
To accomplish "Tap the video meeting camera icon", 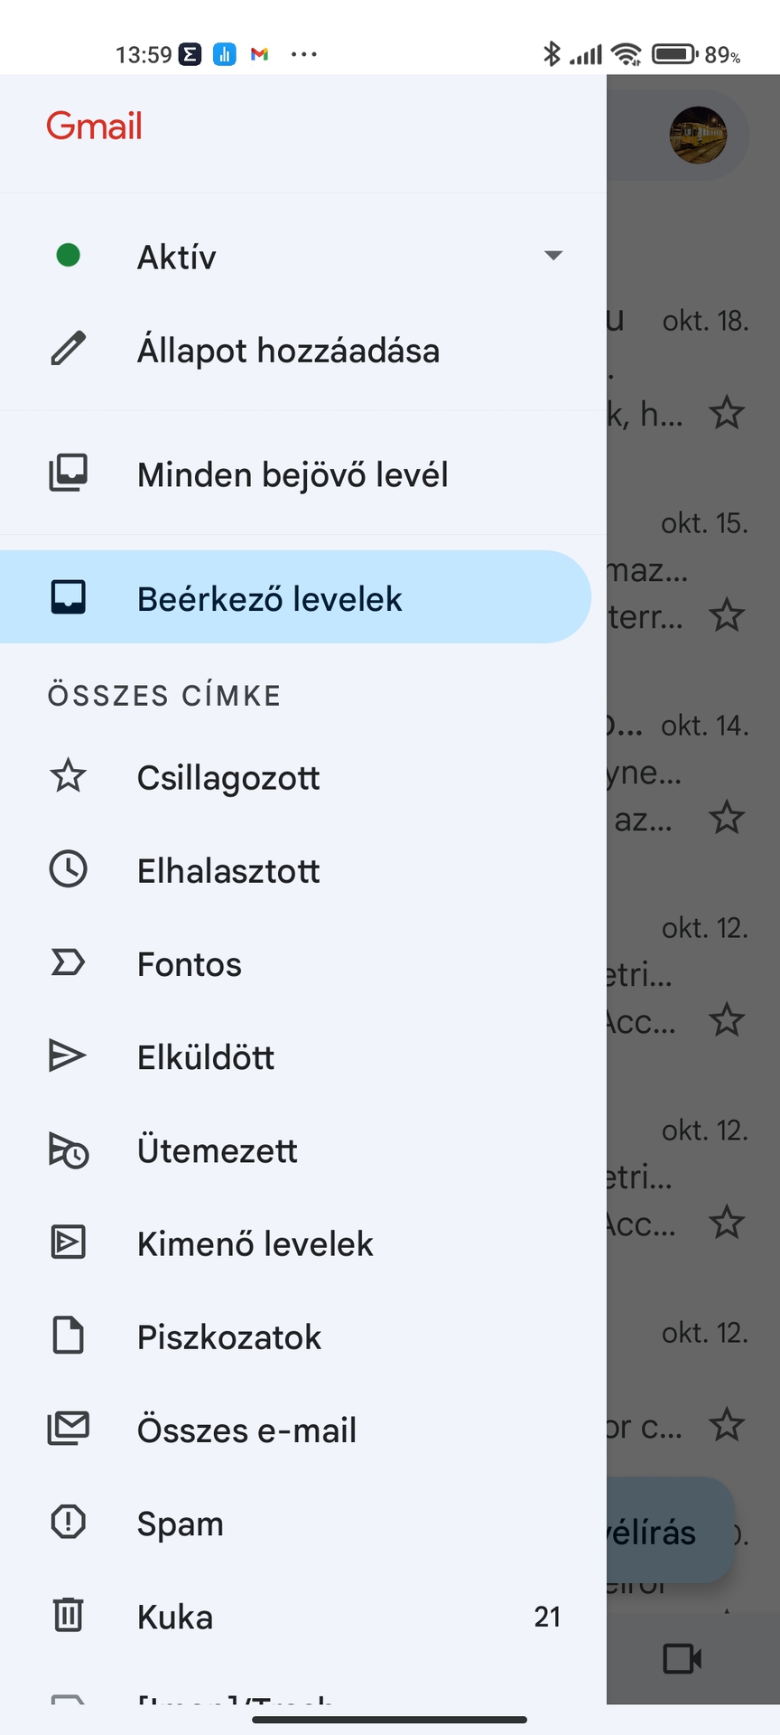I will click(x=682, y=1659).
